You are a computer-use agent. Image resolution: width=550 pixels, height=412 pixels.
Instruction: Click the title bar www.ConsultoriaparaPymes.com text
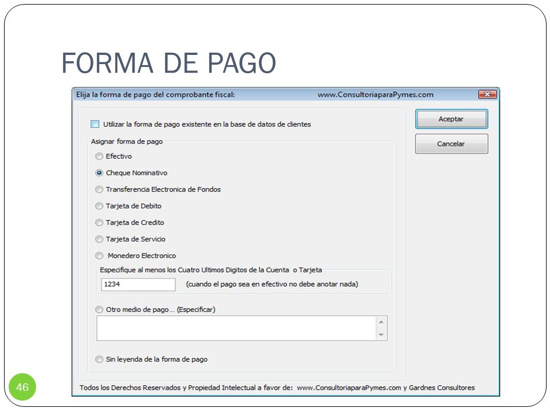[376, 94]
